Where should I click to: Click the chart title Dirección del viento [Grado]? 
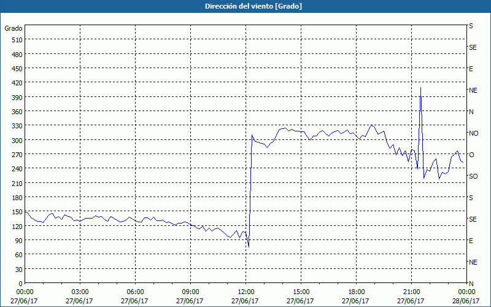coord(253,6)
